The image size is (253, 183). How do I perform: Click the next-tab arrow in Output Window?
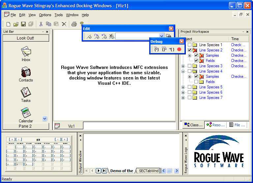click(98, 171)
